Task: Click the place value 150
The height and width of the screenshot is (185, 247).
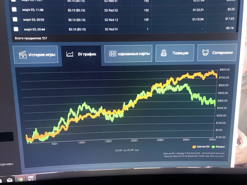Action: [x=146, y=10]
